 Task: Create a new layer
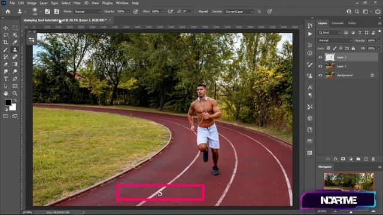pyautogui.click(x=366, y=159)
